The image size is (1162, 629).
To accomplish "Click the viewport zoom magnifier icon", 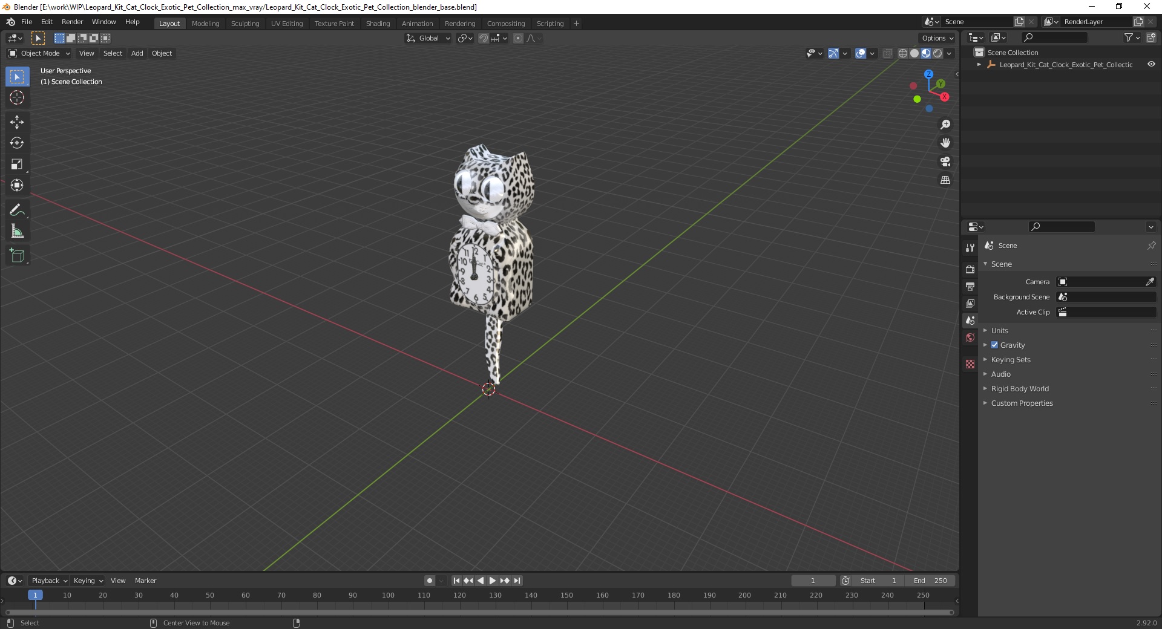I will 945,125.
